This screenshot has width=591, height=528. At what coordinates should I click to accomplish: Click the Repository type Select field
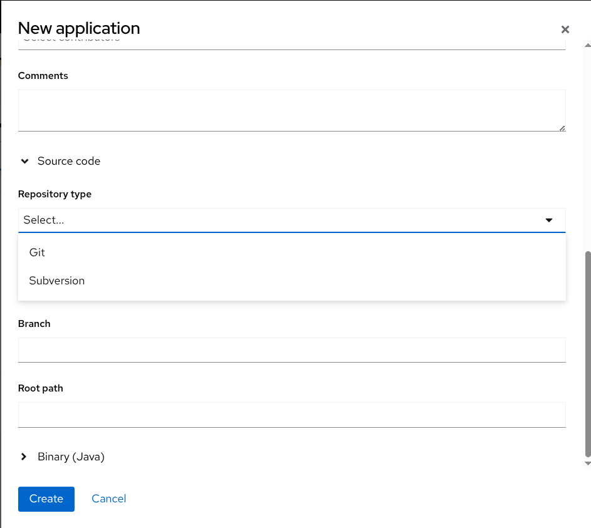click(276, 220)
